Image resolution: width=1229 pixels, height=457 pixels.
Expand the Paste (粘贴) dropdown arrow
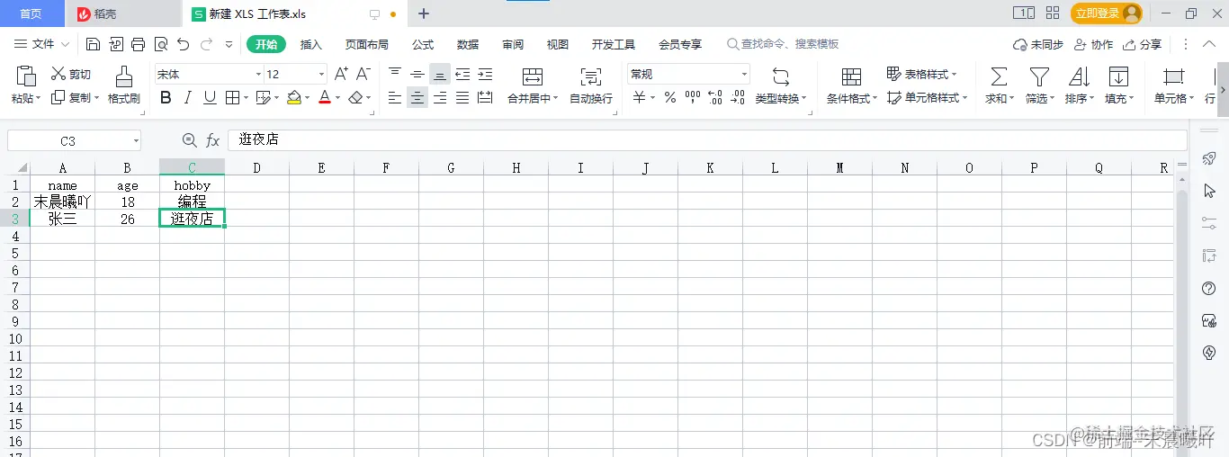(38, 99)
